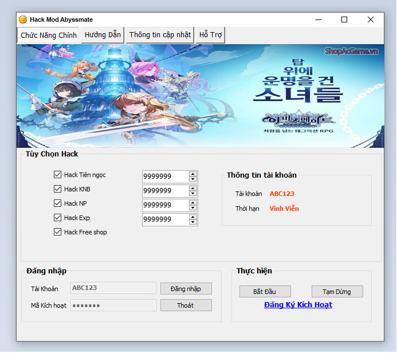397x353 pixels.
Task: Decrease the Hack Exp value with down arrow
Action: 193,222
